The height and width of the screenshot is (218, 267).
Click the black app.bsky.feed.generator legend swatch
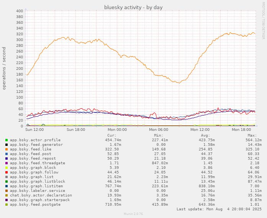(7, 145)
